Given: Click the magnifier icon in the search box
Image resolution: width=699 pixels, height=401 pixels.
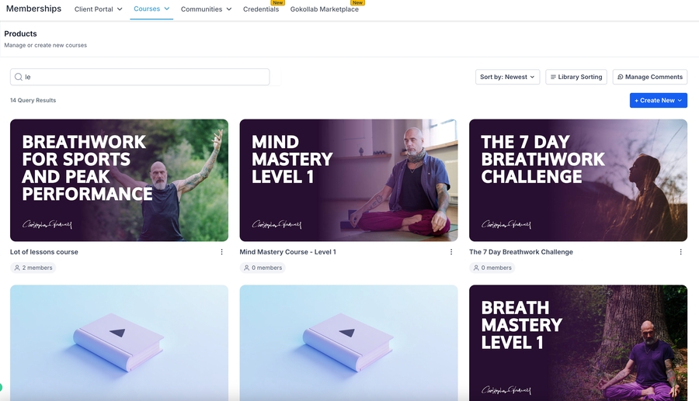Looking at the screenshot, I should coord(19,77).
